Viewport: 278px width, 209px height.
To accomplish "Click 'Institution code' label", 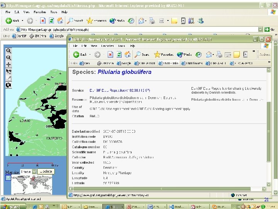I will pos(84,137).
